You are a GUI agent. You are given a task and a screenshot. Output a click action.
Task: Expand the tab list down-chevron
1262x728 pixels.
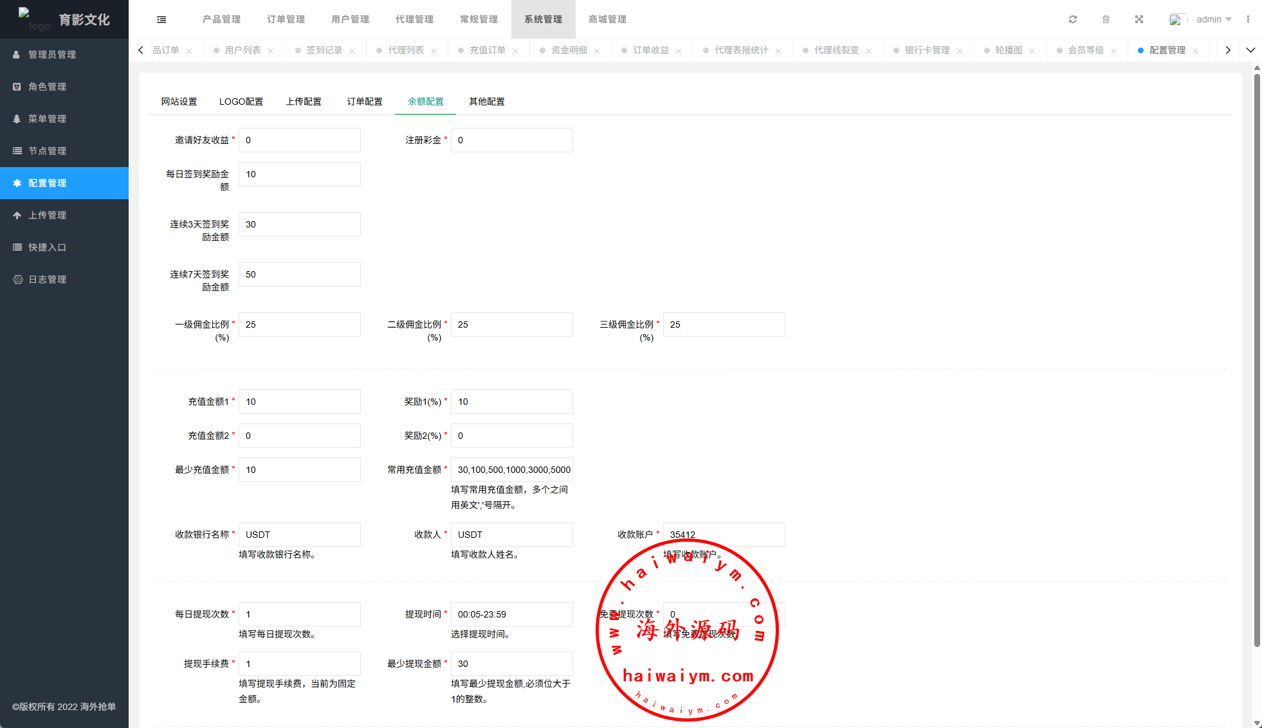[x=1250, y=50]
